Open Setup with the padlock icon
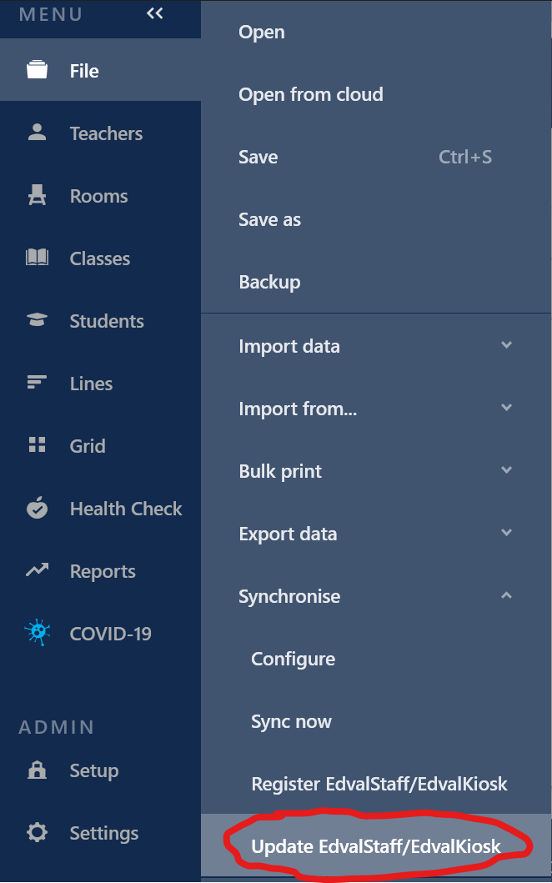The image size is (552, 883). [37, 770]
